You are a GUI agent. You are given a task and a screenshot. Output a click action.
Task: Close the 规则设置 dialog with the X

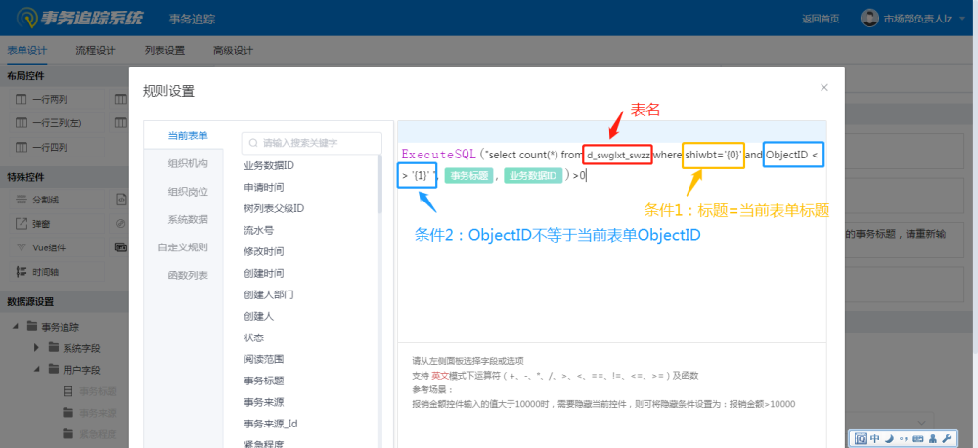click(x=824, y=88)
